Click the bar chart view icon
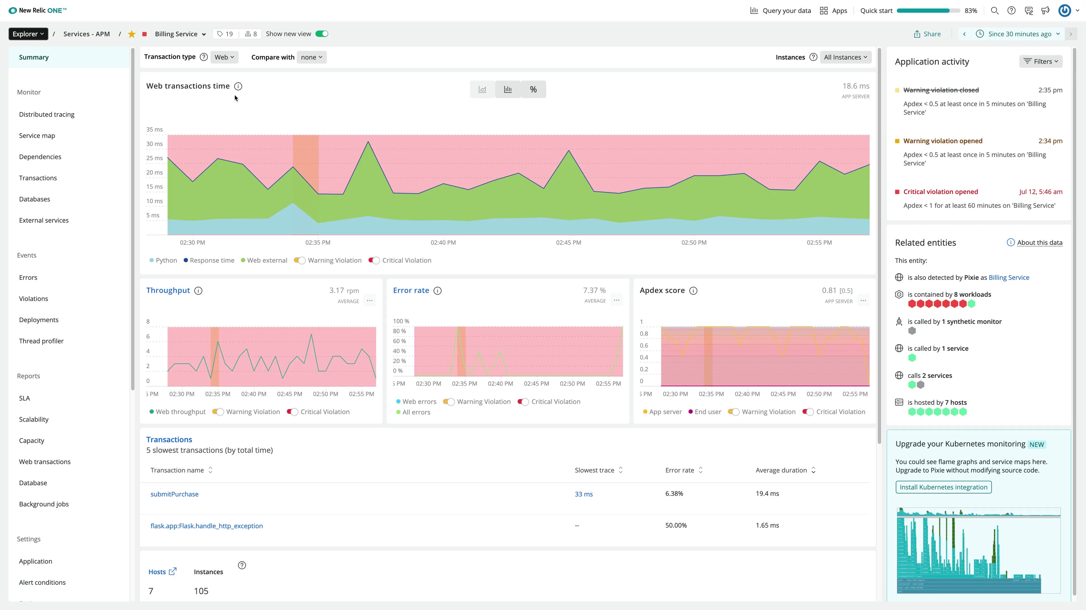This screenshot has width=1086, height=610. click(508, 89)
